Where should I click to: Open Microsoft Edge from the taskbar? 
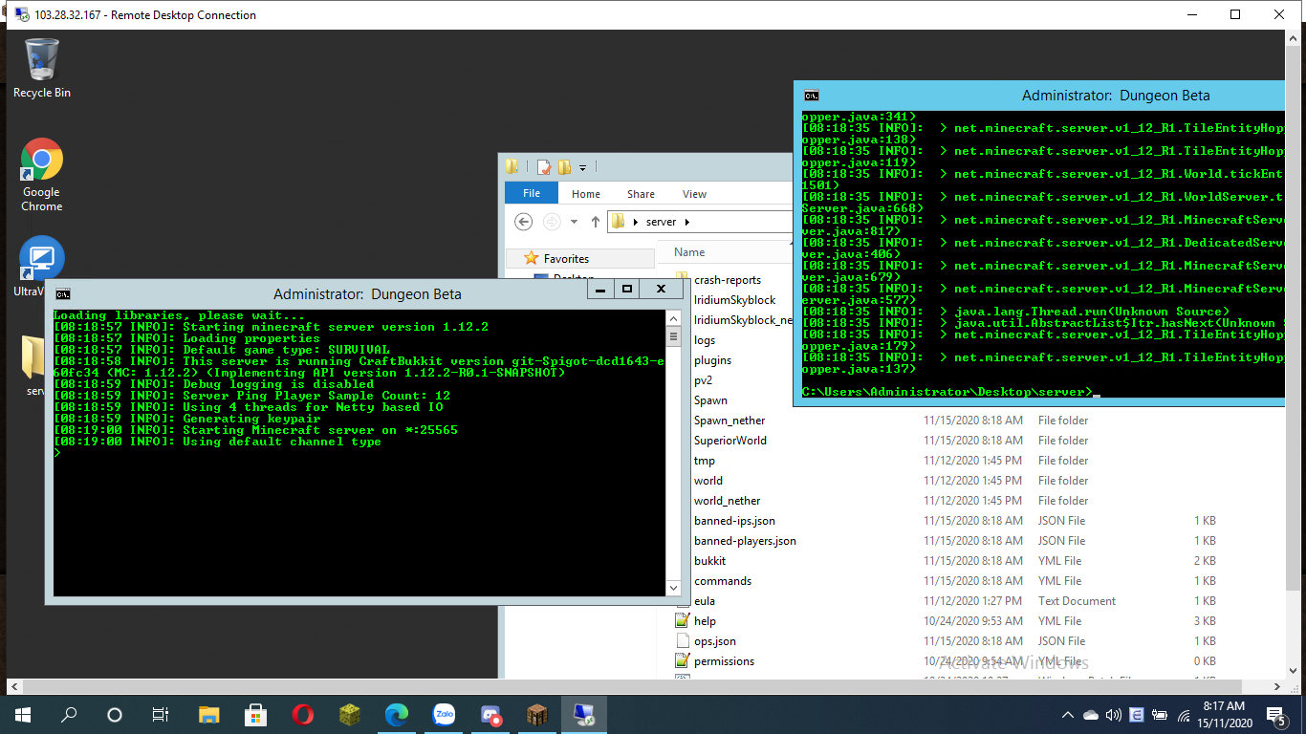click(396, 715)
